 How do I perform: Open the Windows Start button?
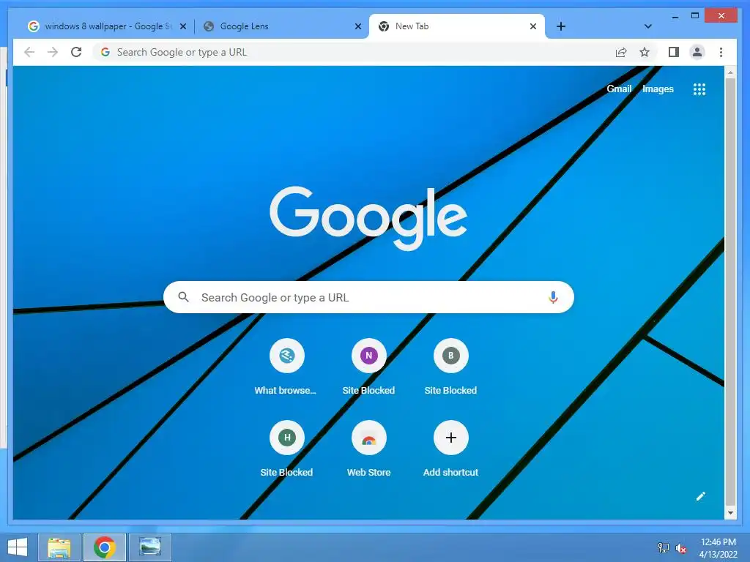(x=18, y=547)
